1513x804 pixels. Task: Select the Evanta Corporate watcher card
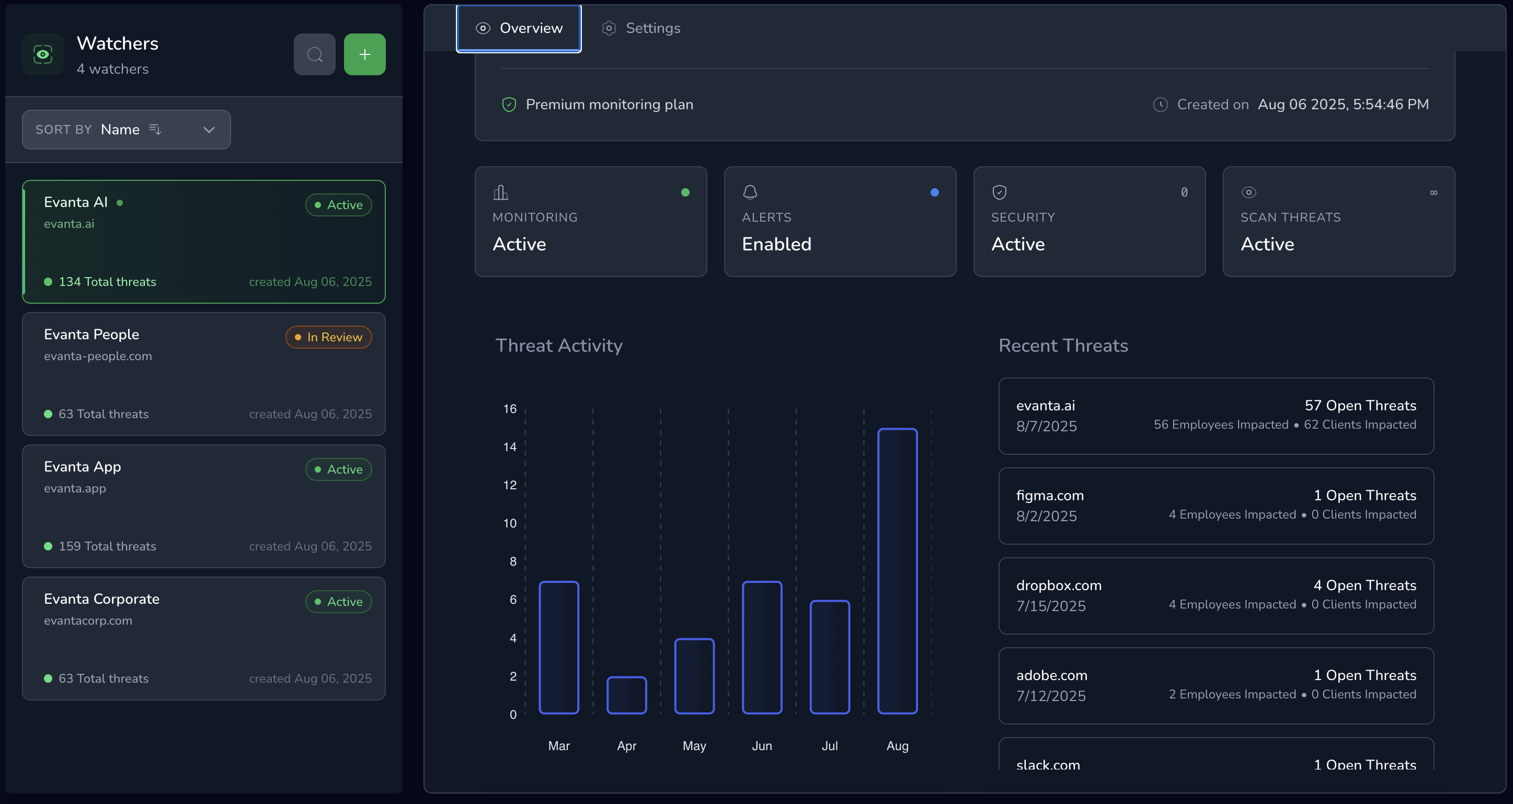[204, 638]
